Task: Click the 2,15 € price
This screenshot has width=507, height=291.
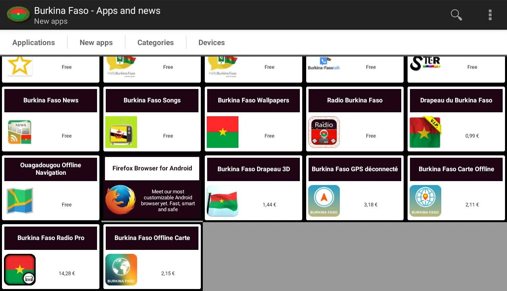Action: [168, 274]
